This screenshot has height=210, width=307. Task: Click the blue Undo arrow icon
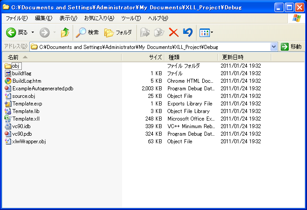point(188,32)
